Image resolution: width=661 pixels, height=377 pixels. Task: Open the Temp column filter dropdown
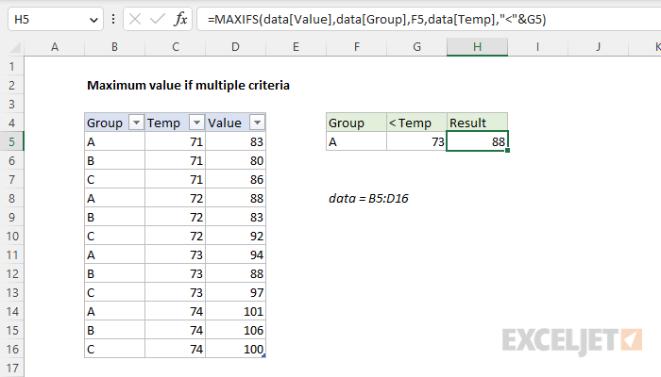(196, 123)
